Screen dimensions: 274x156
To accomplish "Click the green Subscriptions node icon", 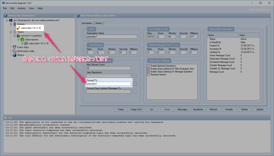I will point(22,40).
